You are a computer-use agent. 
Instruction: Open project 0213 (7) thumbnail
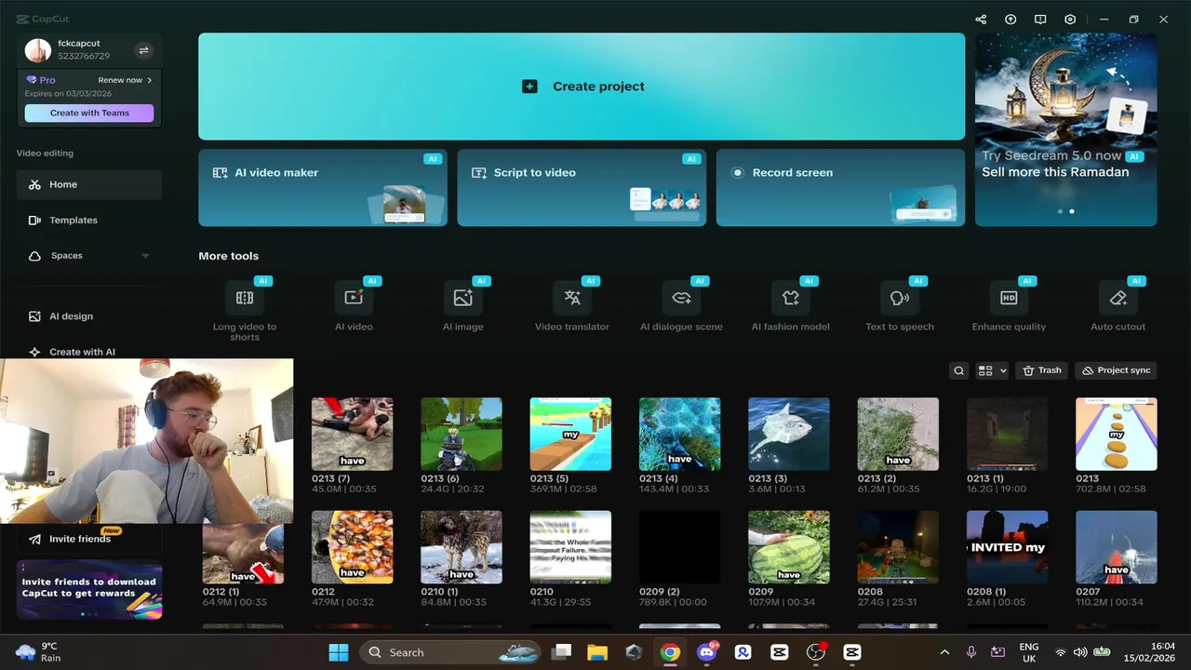point(352,434)
